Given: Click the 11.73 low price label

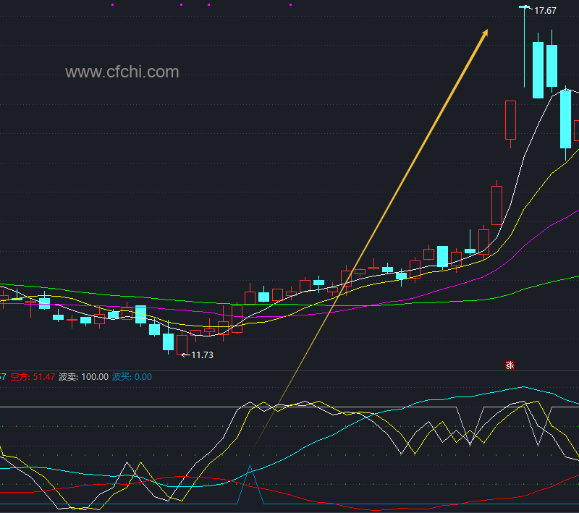Looking at the screenshot, I should pos(202,355).
